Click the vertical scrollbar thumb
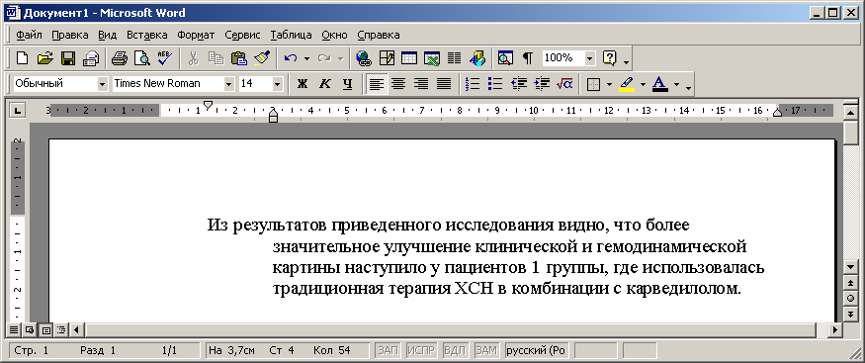 click(x=850, y=134)
